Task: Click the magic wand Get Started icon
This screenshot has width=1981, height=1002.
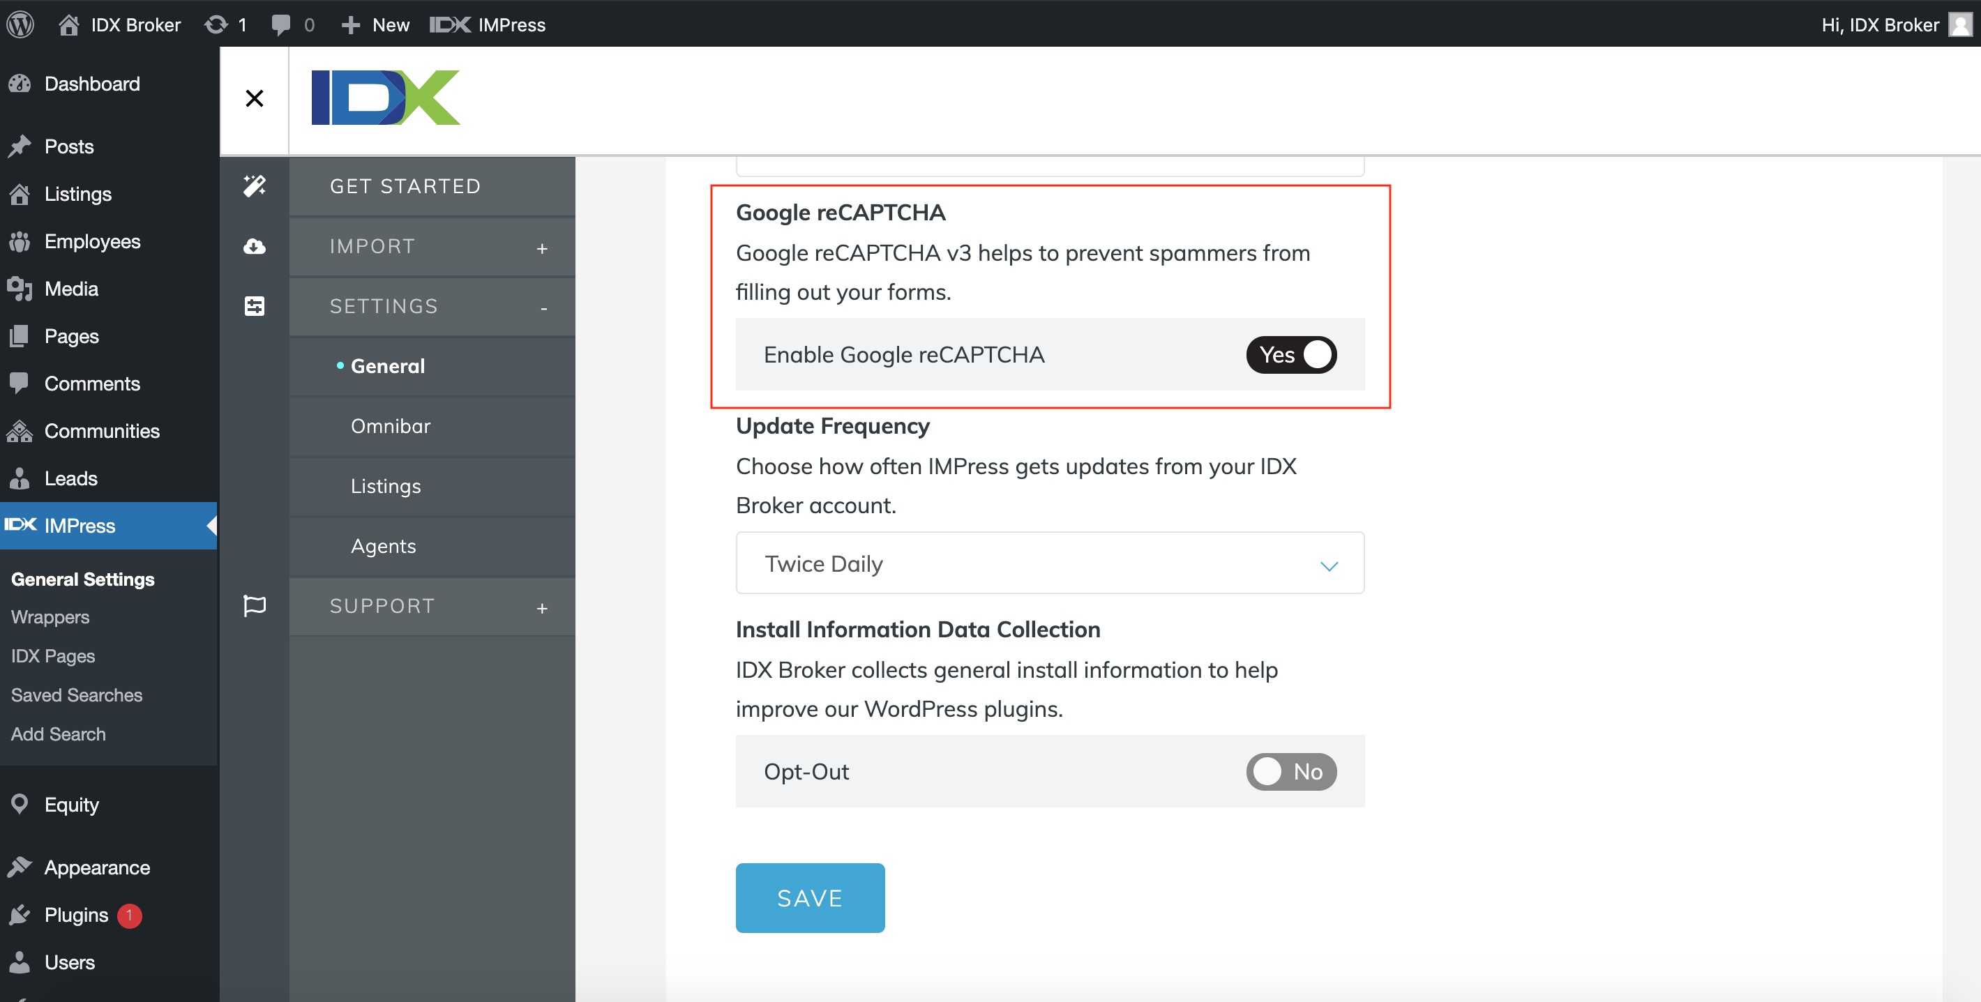Action: tap(255, 186)
